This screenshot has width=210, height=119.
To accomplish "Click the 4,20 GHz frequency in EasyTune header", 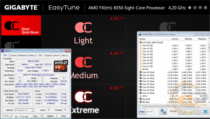I will pyautogui.click(x=177, y=8).
